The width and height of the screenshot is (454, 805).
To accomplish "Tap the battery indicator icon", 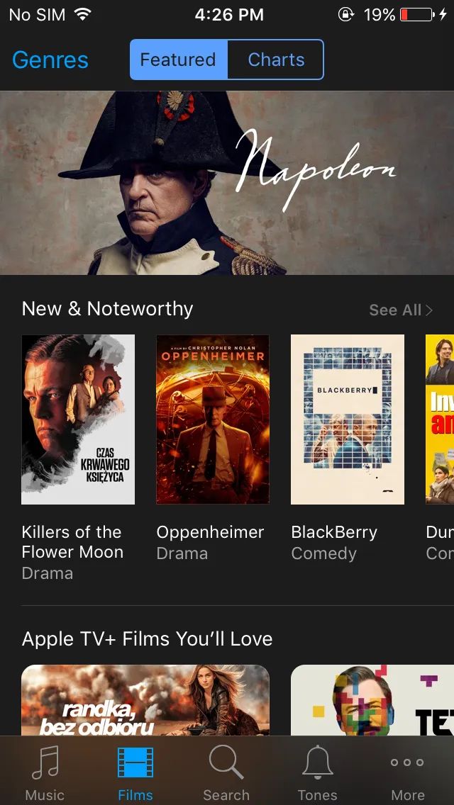I will [417, 14].
